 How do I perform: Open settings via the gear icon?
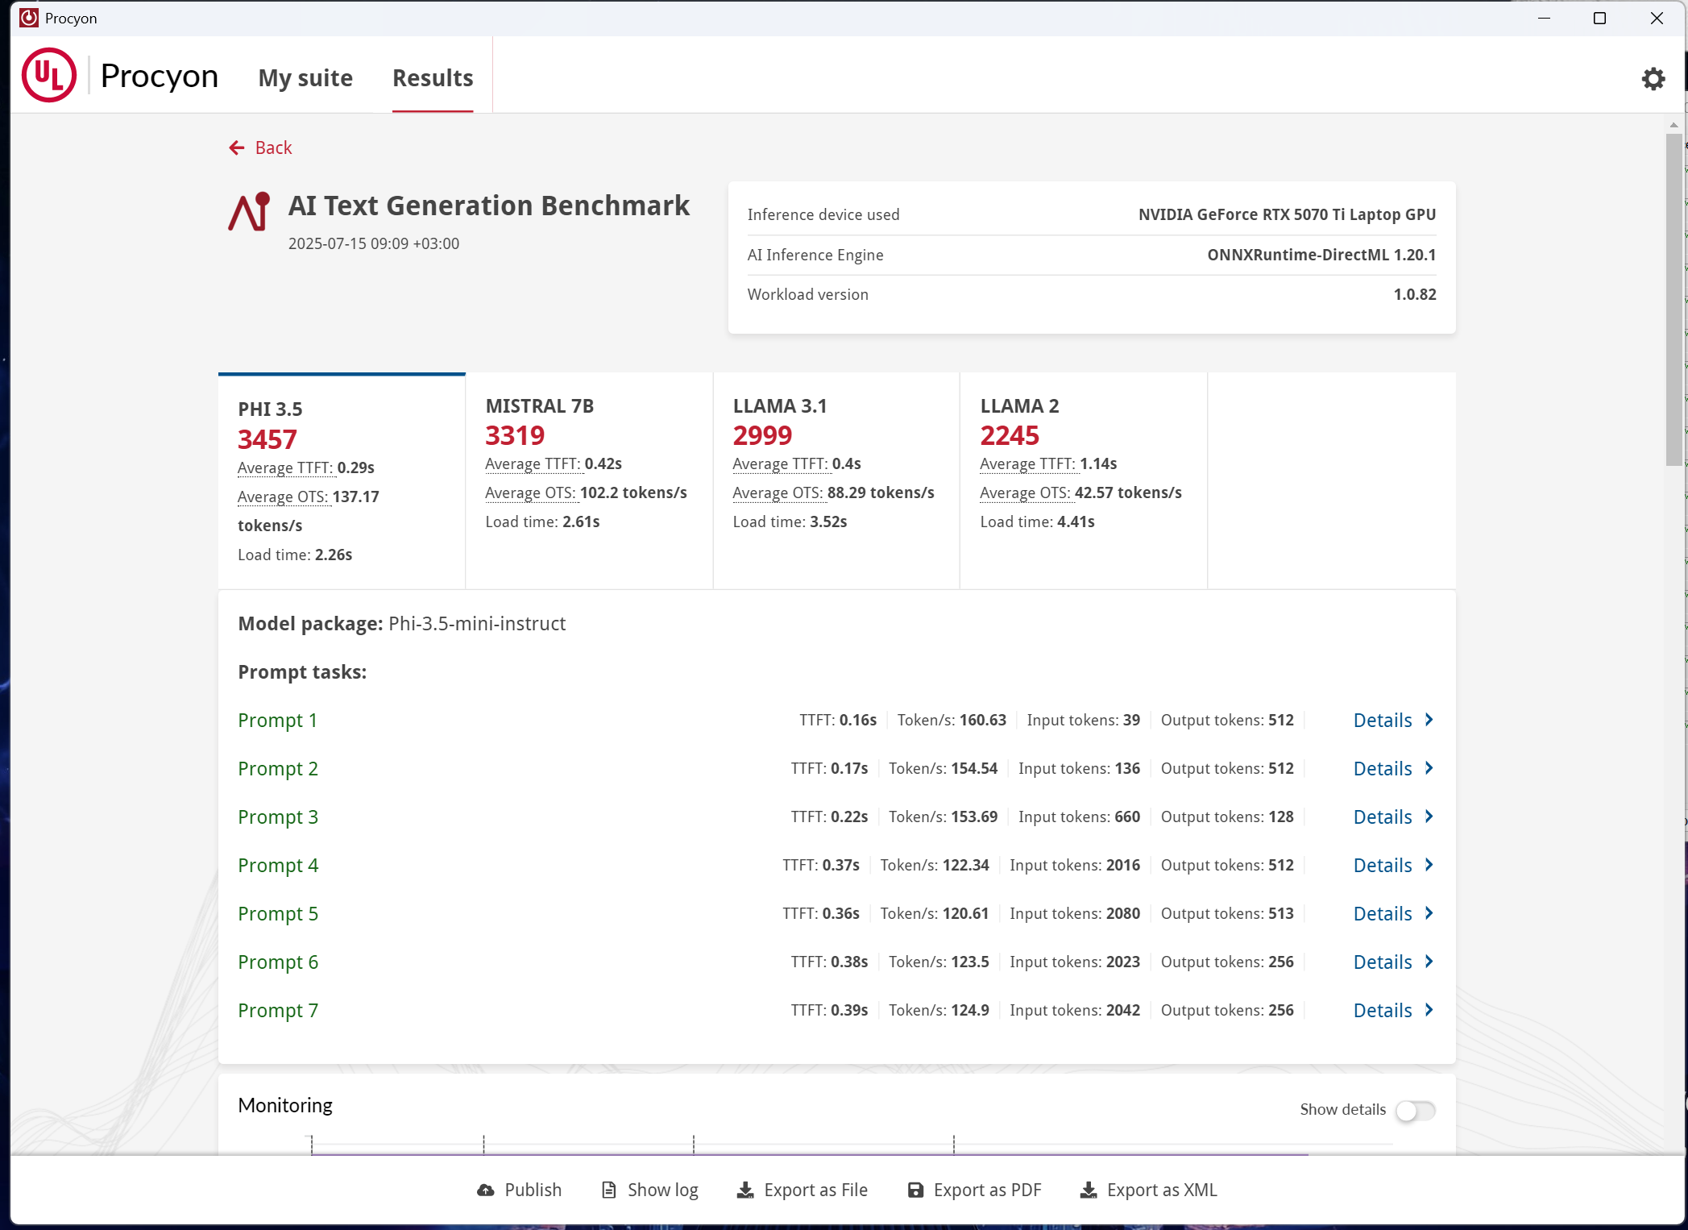click(x=1653, y=78)
